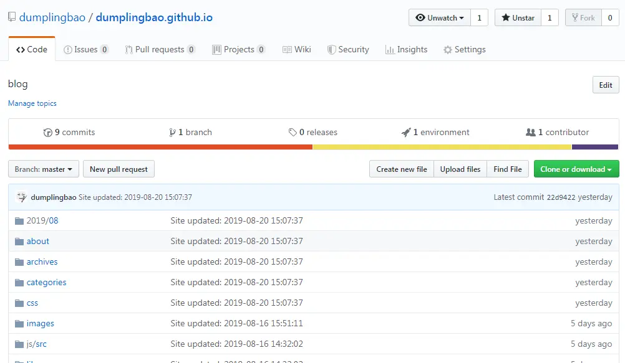This screenshot has height=363, width=625.
Task: Click Find File
Action: tap(507, 169)
